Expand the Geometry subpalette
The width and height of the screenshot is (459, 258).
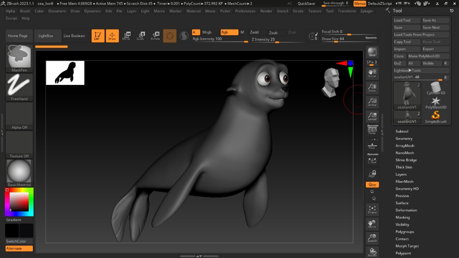(404, 138)
